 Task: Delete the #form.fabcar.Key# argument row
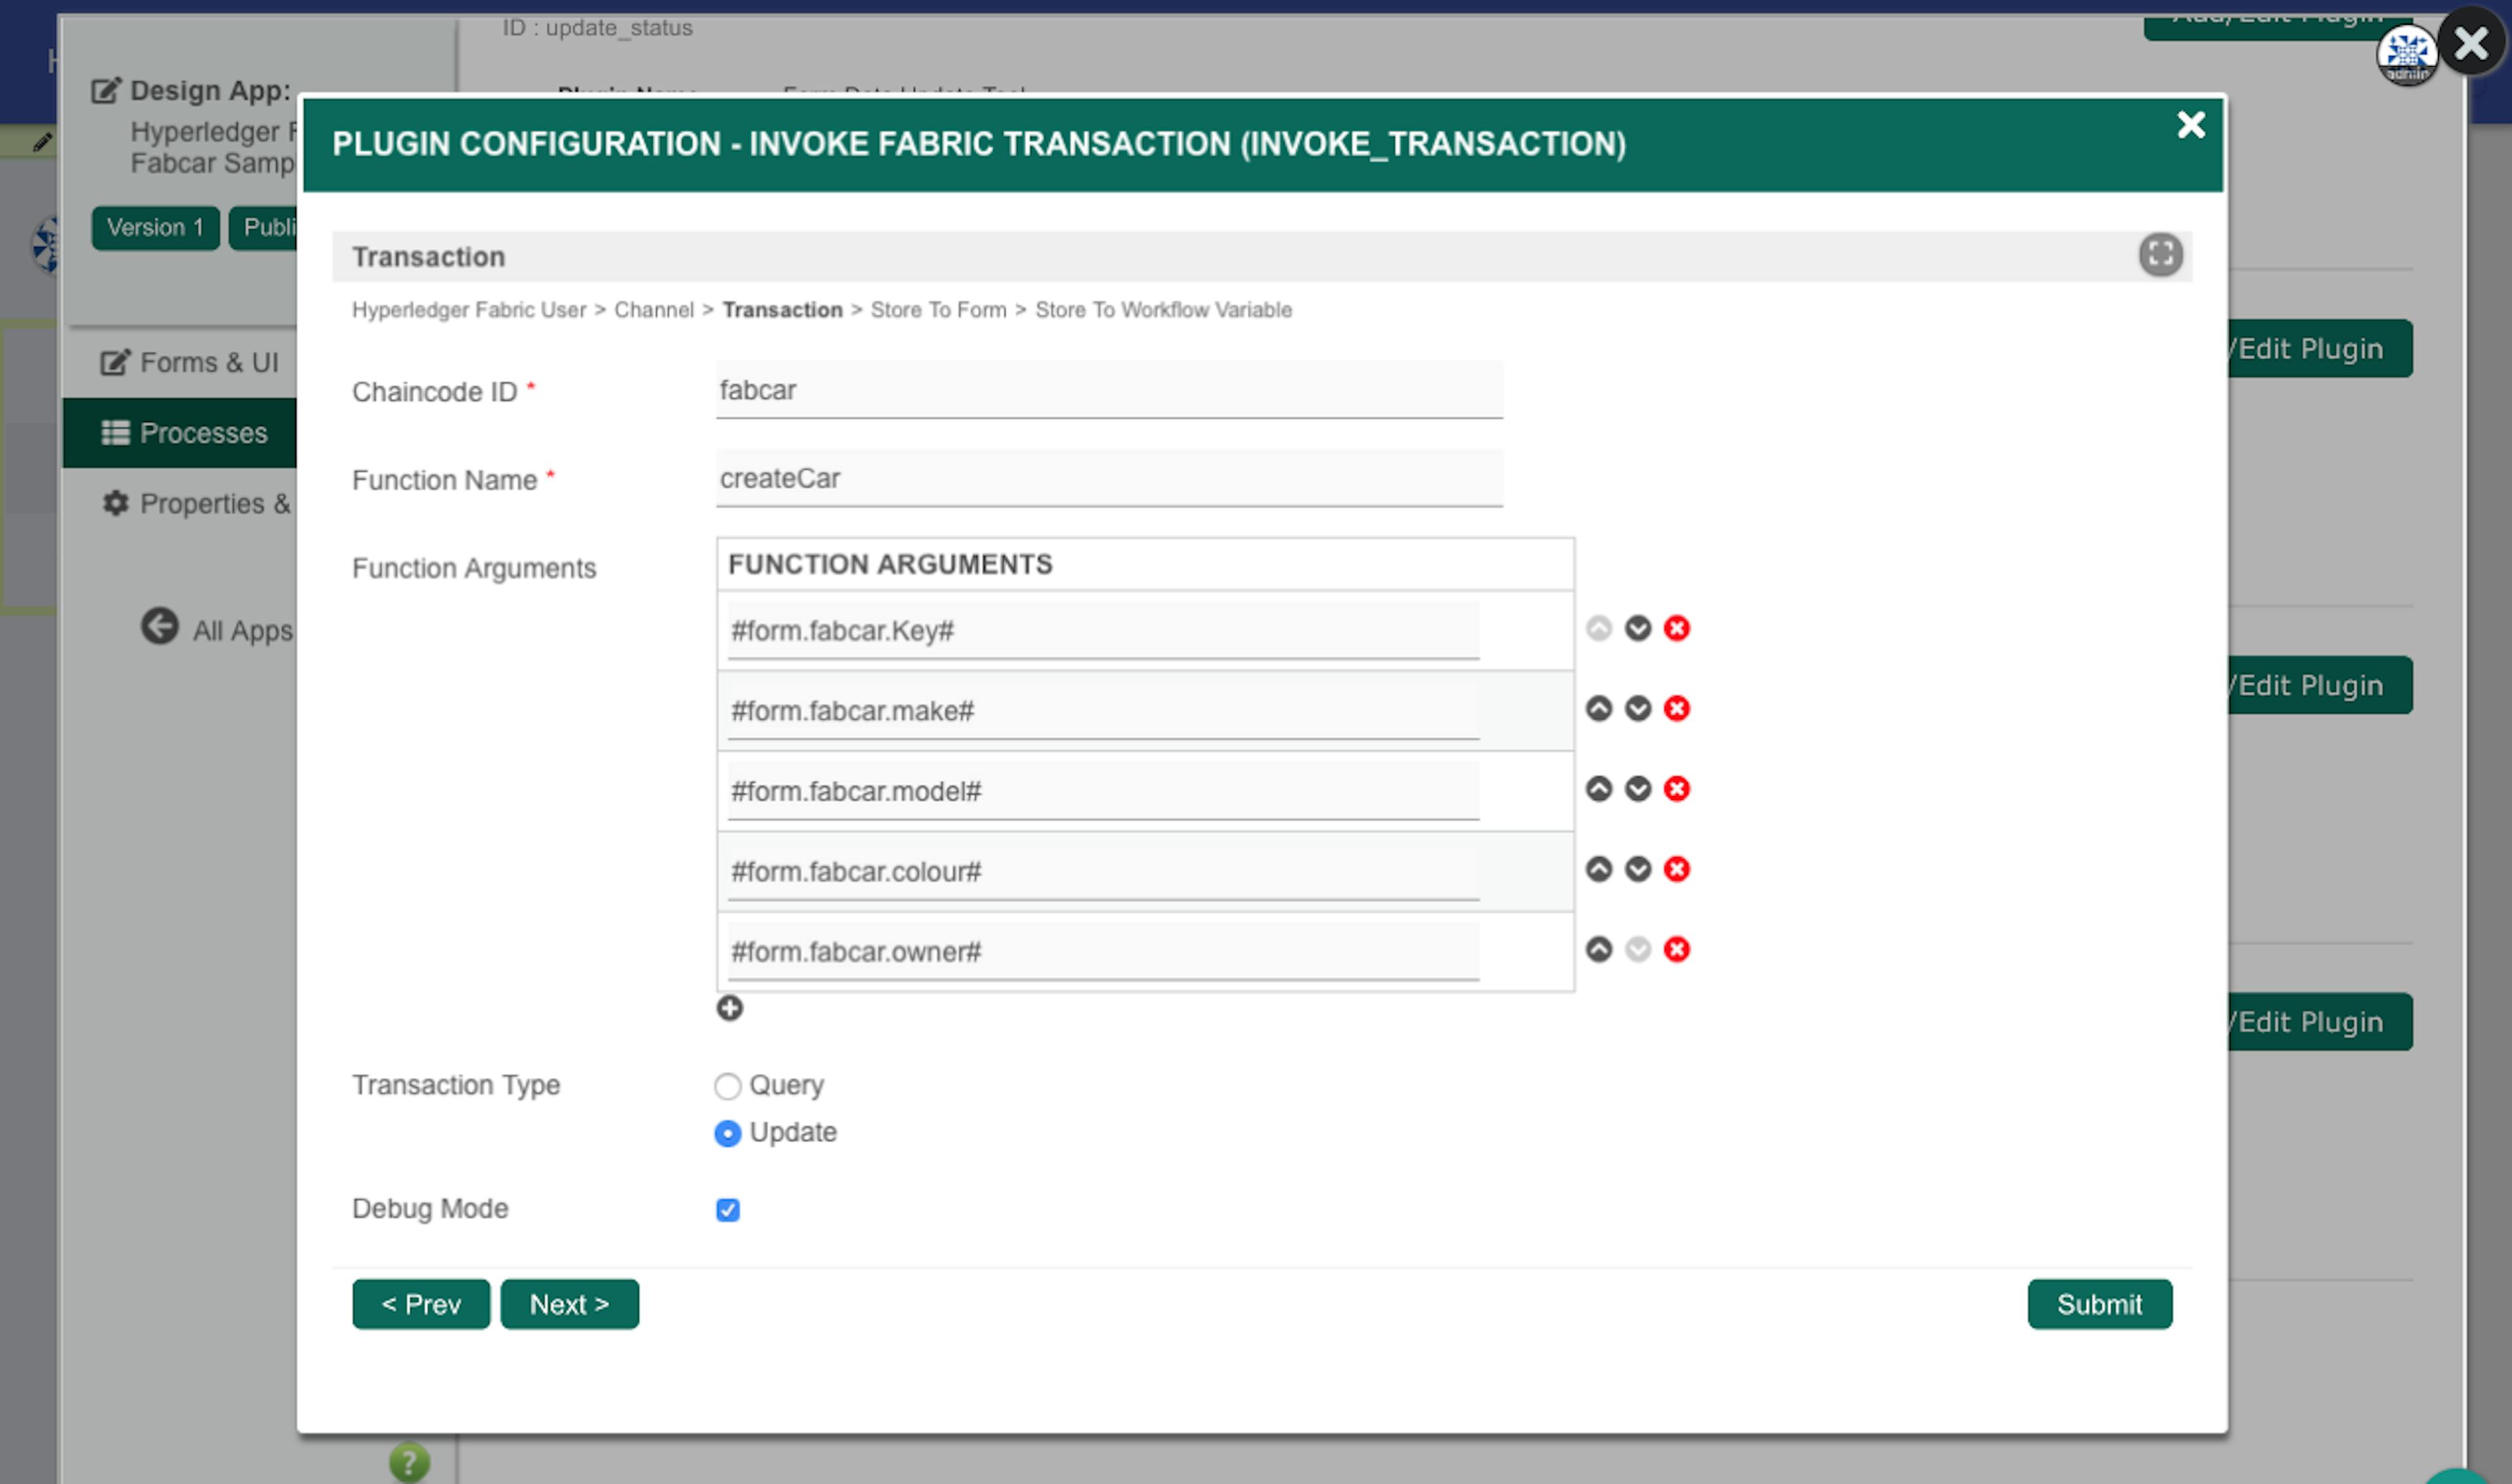1676,628
